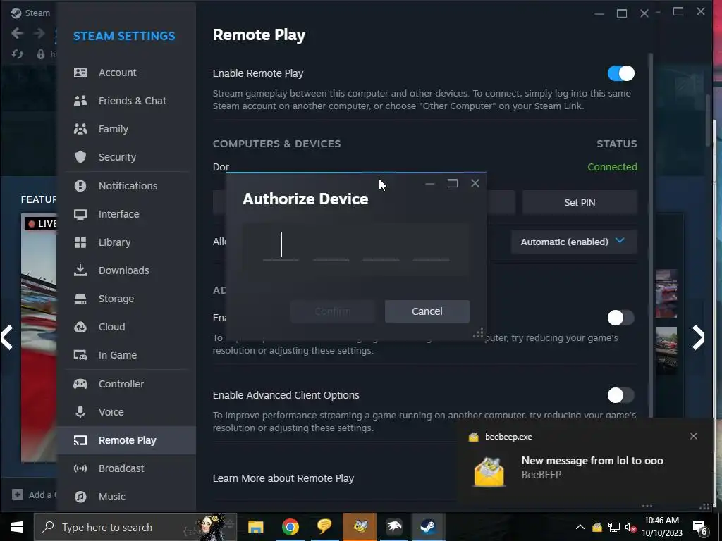Disable the Enable Remote Play toggle
The height and width of the screenshot is (541, 722).
(x=620, y=73)
